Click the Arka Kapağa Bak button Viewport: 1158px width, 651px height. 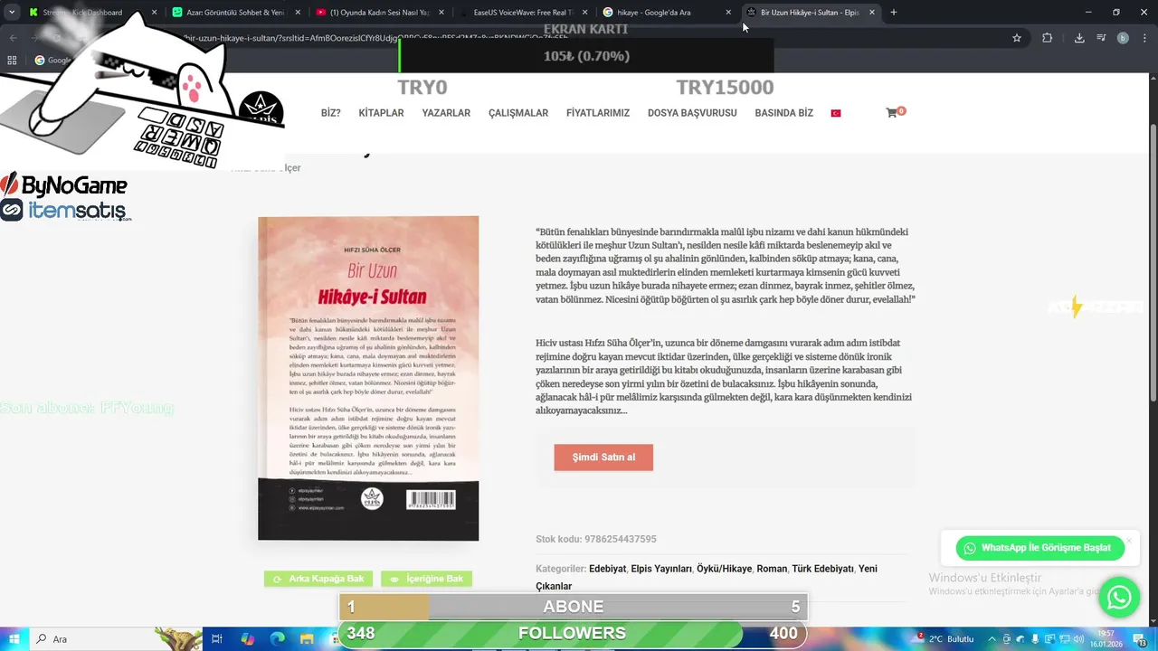(x=318, y=579)
